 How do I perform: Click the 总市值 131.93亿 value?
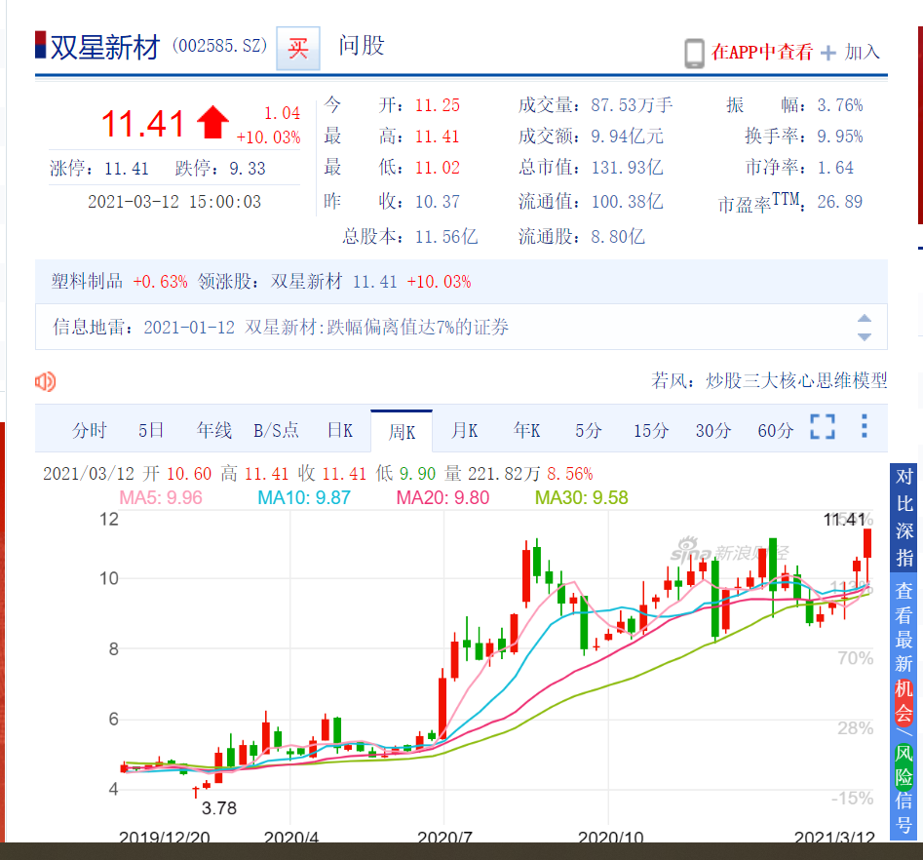(627, 168)
